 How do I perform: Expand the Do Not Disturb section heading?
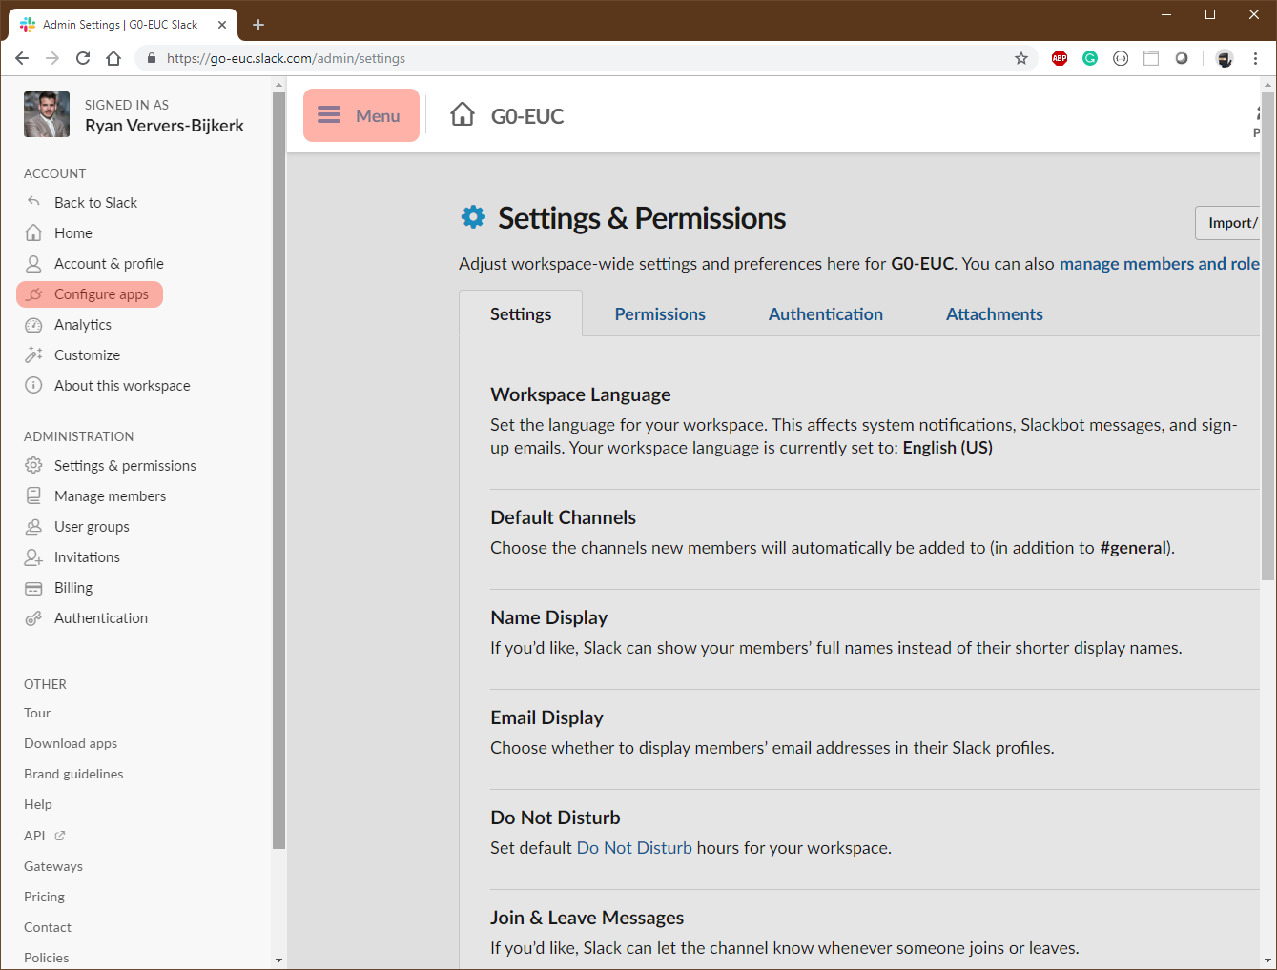(x=555, y=818)
